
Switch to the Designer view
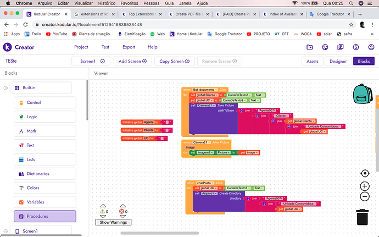click(x=338, y=61)
